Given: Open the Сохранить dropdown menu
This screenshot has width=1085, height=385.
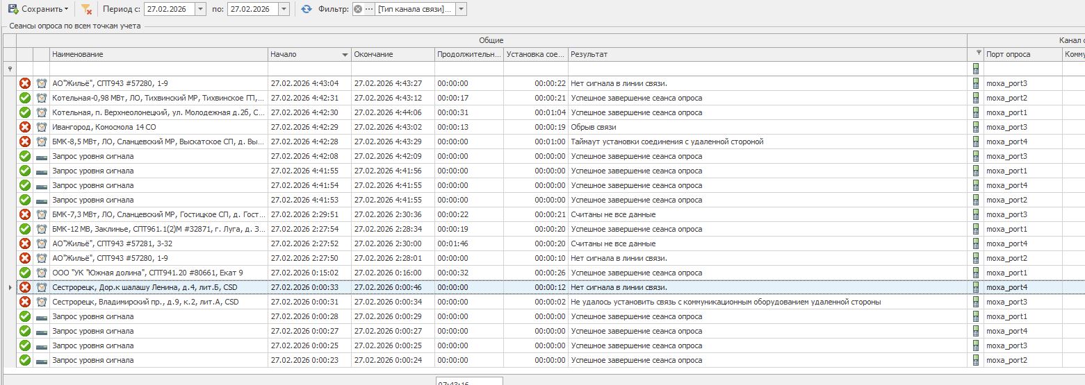Looking at the screenshot, I should coord(67,9).
